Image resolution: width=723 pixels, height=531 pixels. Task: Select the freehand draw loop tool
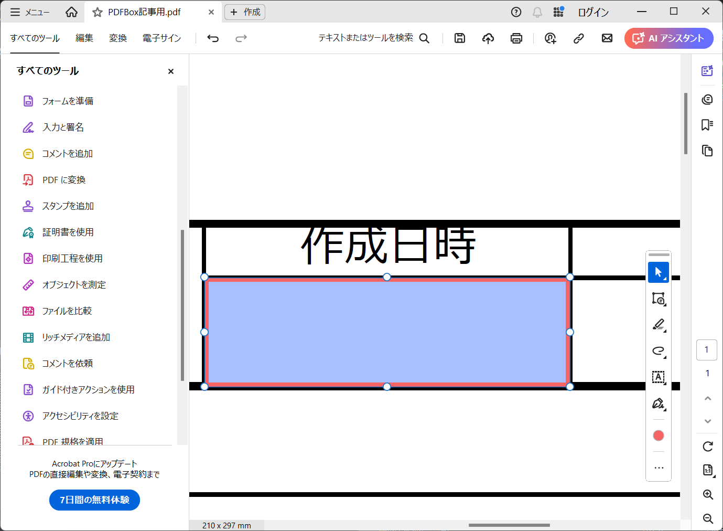click(659, 351)
